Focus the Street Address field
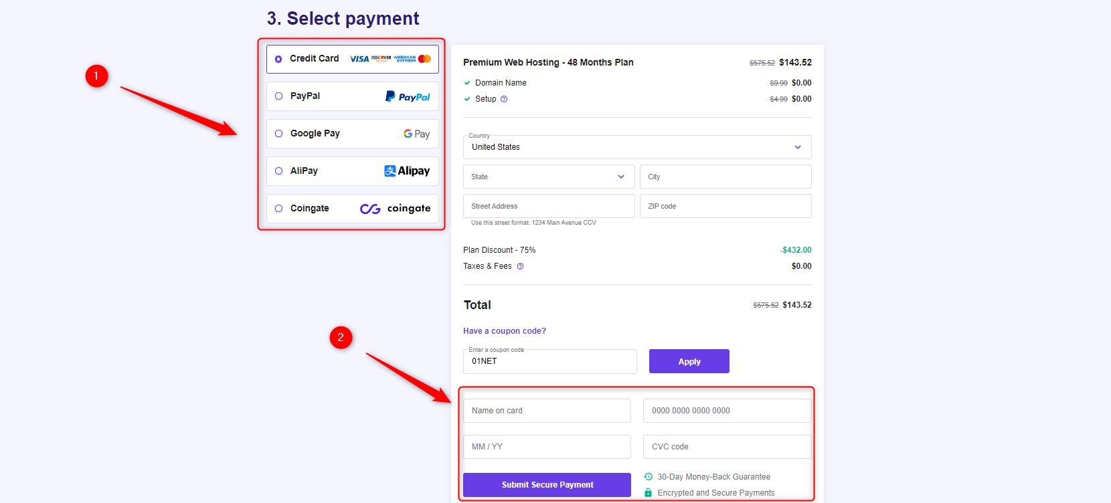This screenshot has height=503, width=1111. [x=549, y=206]
